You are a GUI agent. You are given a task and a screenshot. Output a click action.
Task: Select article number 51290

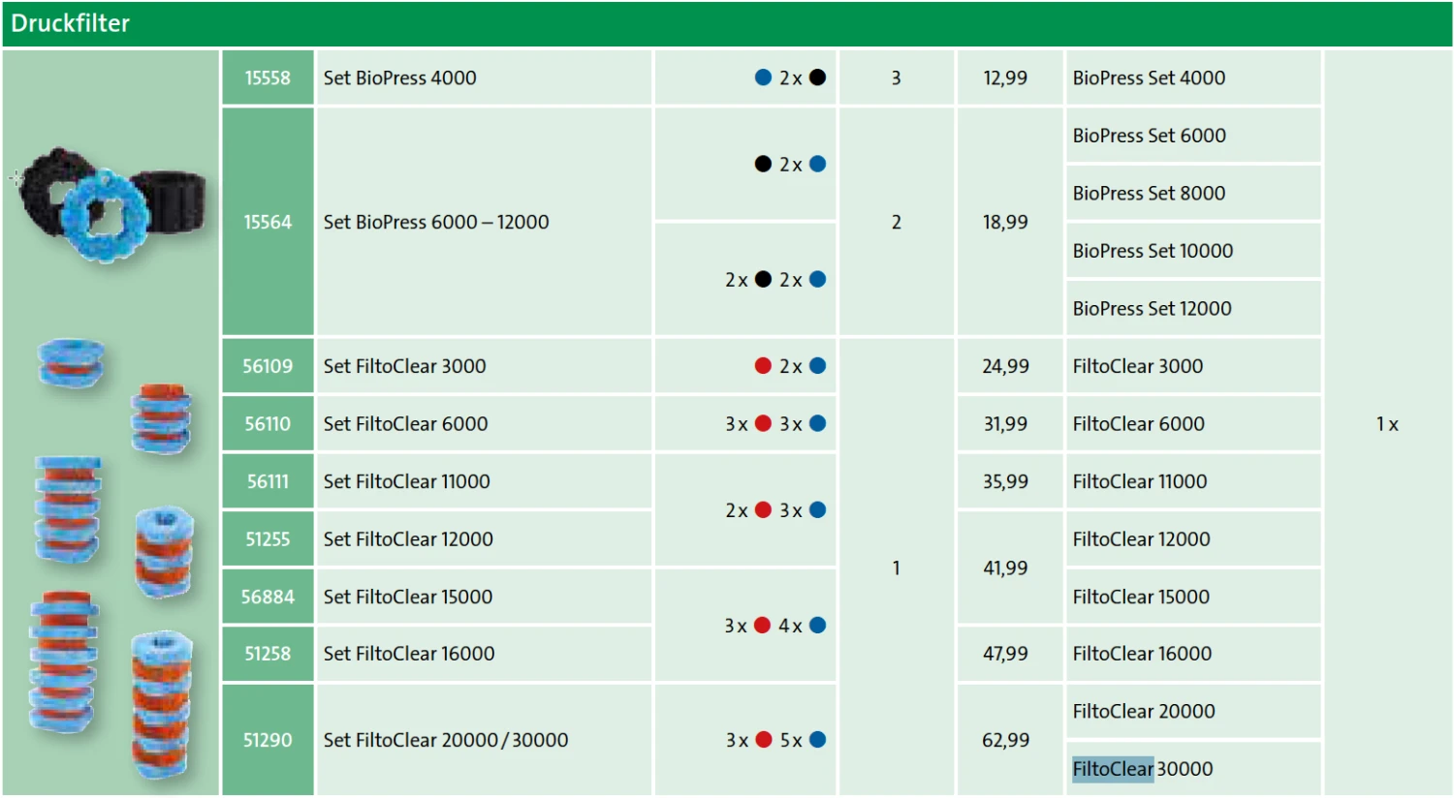[x=268, y=740]
